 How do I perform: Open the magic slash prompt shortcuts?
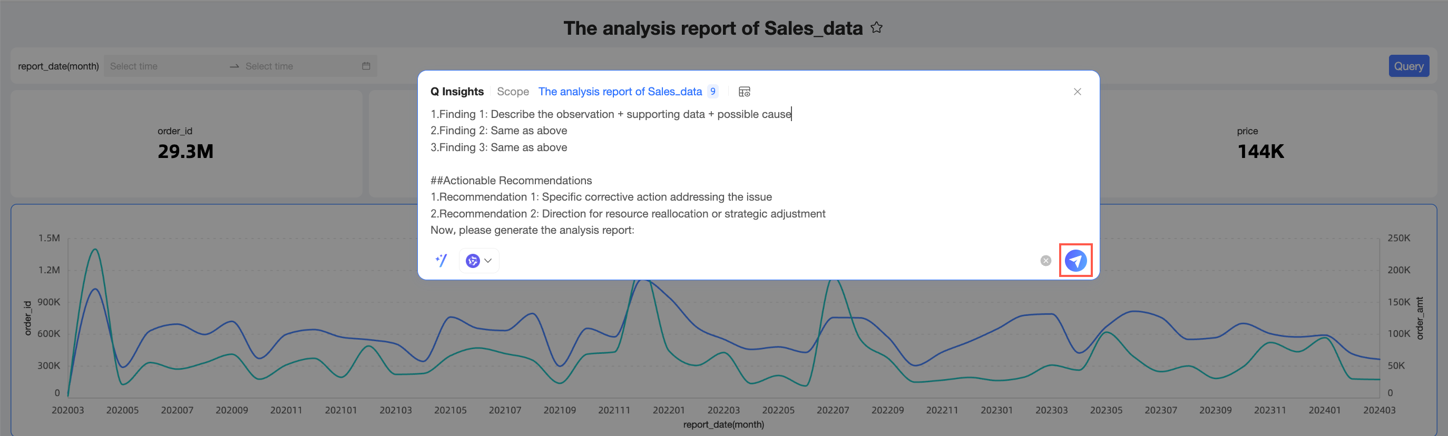(441, 260)
